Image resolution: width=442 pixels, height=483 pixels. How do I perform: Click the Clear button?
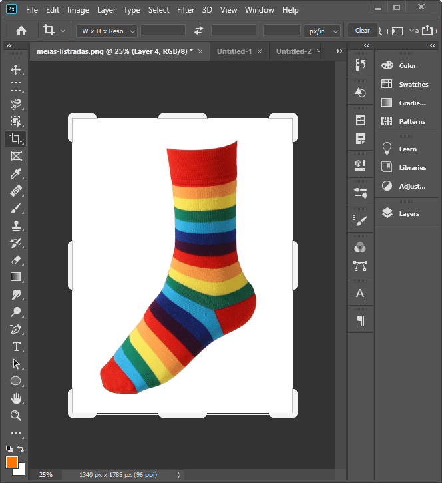pyautogui.click(x=363, y=30)
